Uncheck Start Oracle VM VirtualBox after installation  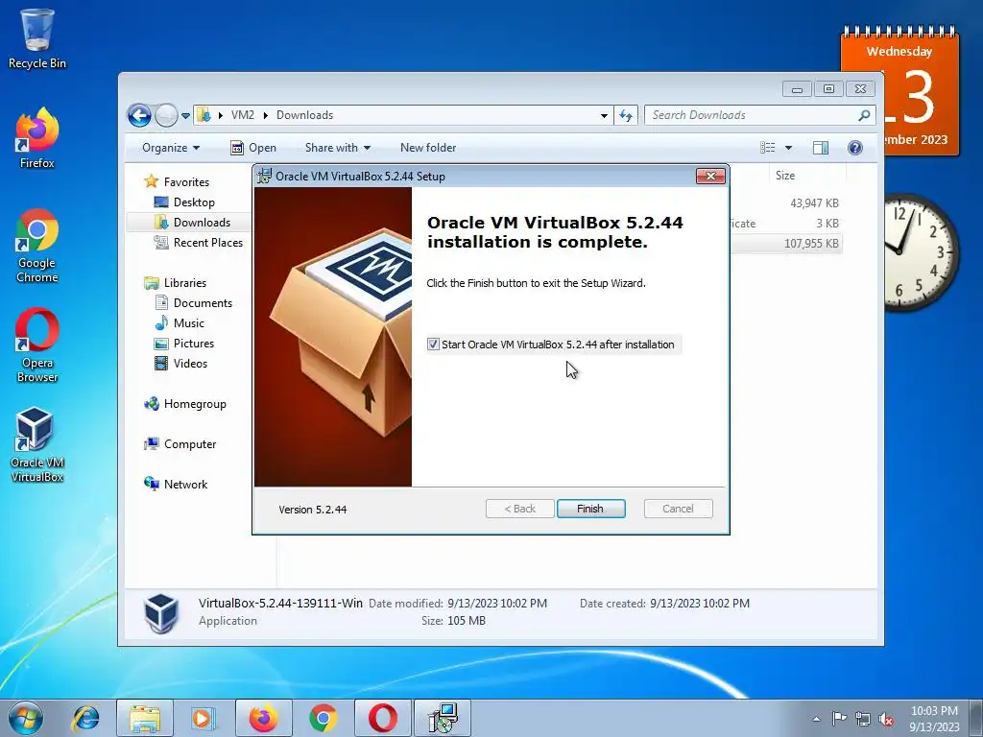(433, 345)
